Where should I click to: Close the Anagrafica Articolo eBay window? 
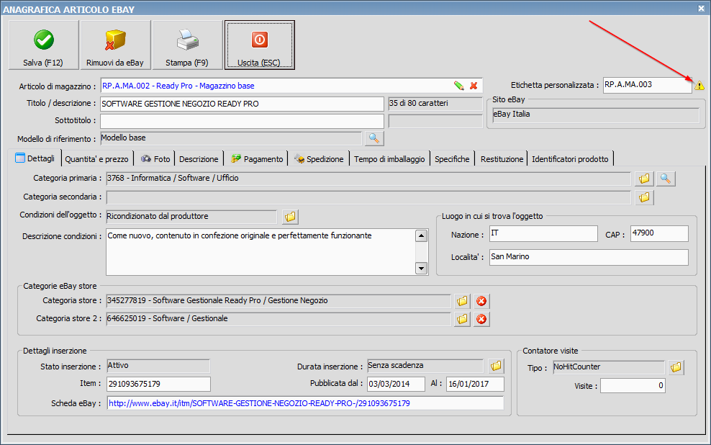701,8
